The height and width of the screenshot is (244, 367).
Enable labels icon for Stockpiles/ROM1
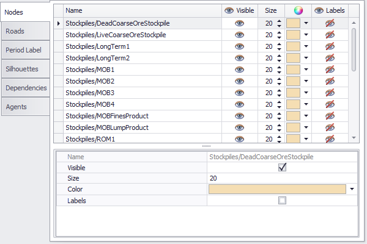point(330,139)
